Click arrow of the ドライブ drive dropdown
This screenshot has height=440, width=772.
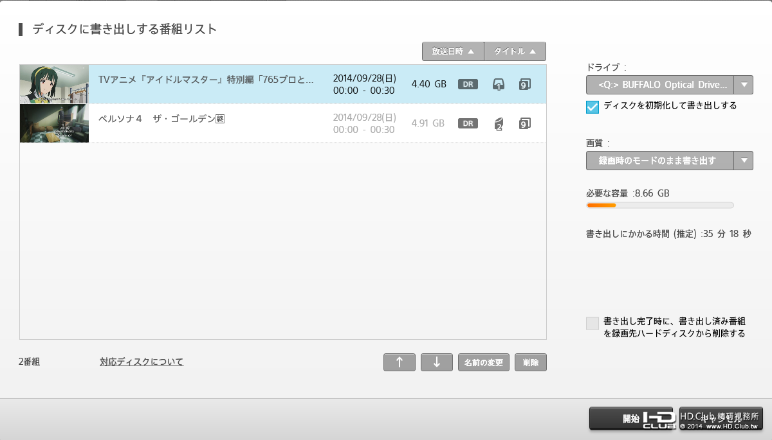point(744,84)
